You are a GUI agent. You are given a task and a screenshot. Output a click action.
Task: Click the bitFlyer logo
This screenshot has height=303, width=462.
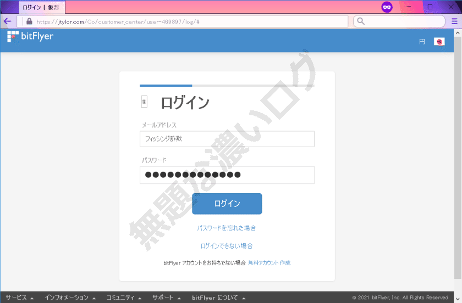click(30, 36)
